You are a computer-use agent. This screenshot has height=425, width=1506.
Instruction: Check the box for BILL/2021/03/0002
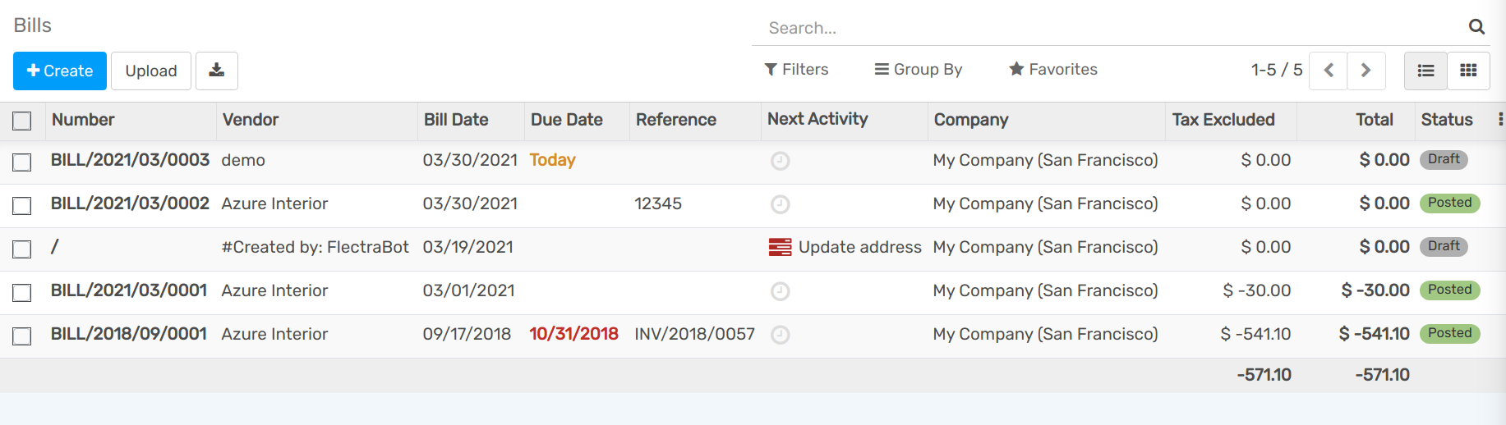[22, 205]
